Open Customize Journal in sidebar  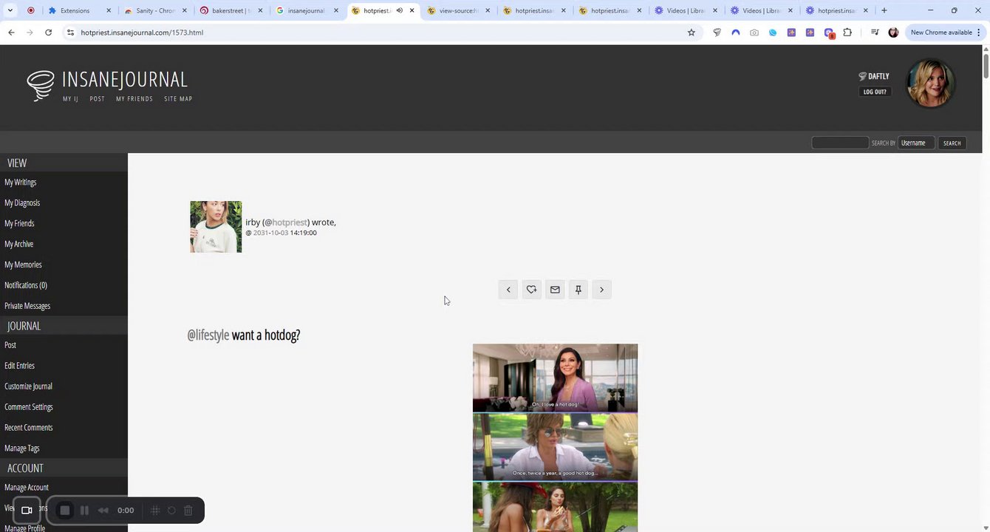(x=28, y=386)
